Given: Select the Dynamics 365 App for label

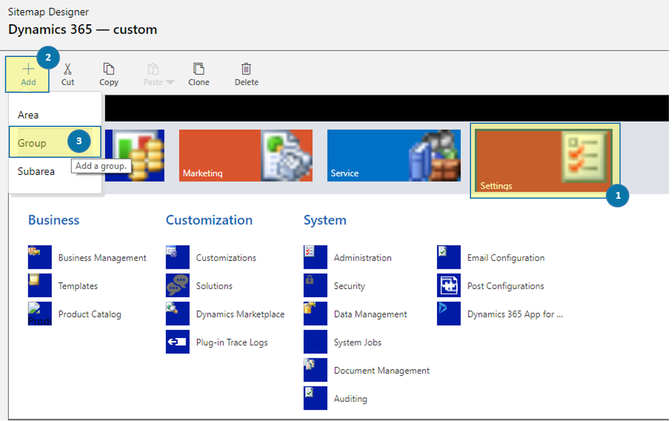Looking at the screenshot, I should (515, 314).
